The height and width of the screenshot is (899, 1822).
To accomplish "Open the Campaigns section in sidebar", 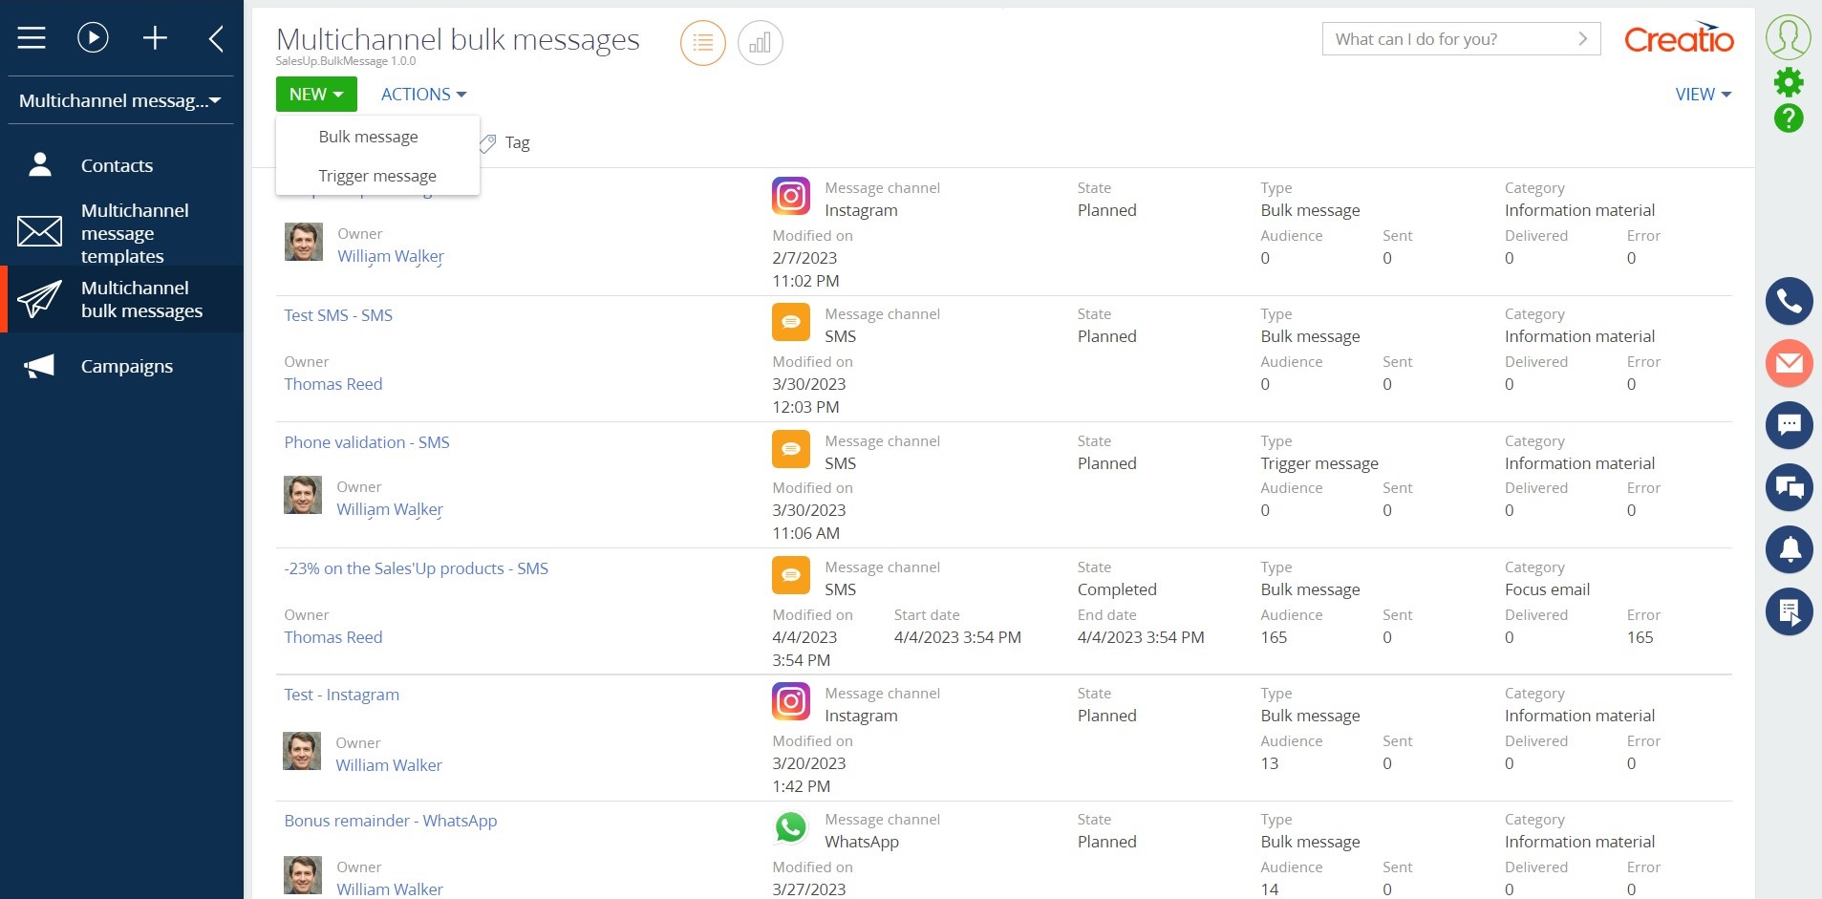I will pos(127,366).
